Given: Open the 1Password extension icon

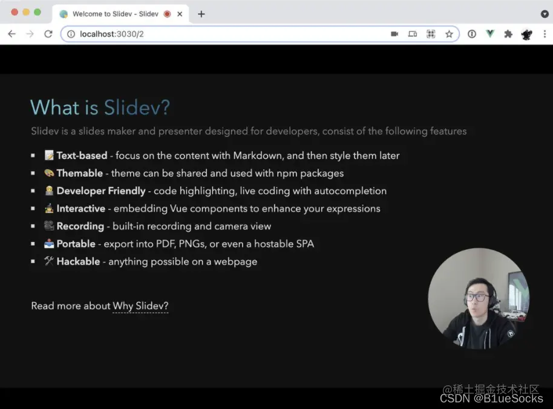Looking at the screenshot, I should 472,34.
